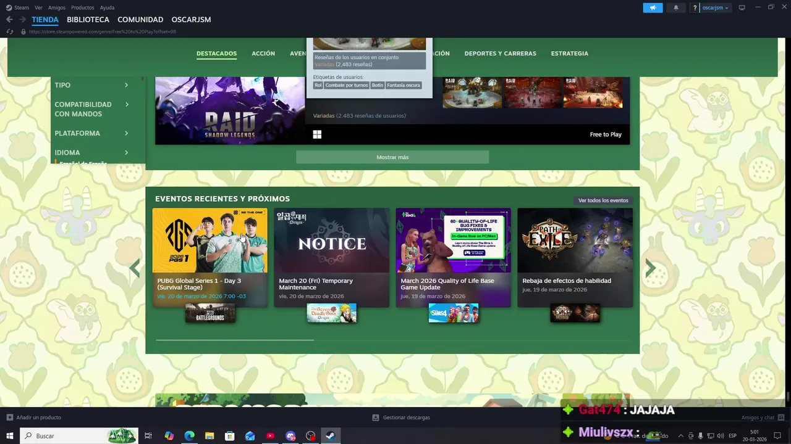This screenshot has height=444, width=791.
Task: Click the question mark help icon
Action: [x=695, y=7]
